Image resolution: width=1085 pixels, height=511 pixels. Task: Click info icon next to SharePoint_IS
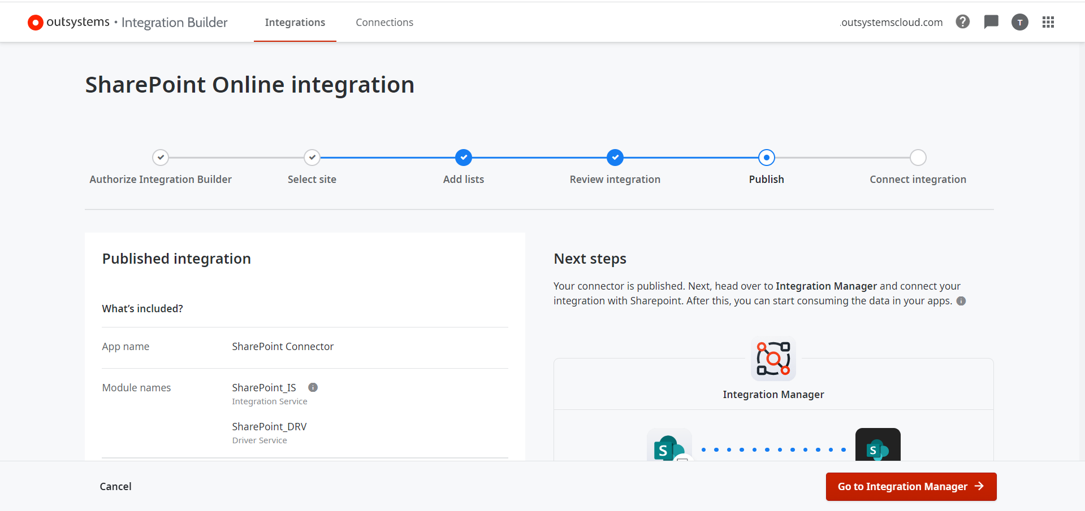(313, 387)
